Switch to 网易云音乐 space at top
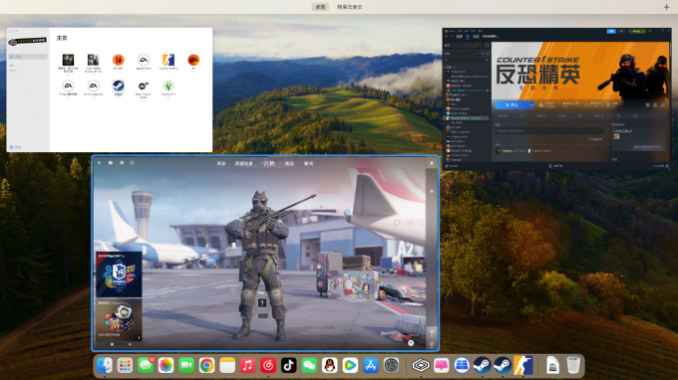Viewport: 678px width, 380px height. [350, 7]
